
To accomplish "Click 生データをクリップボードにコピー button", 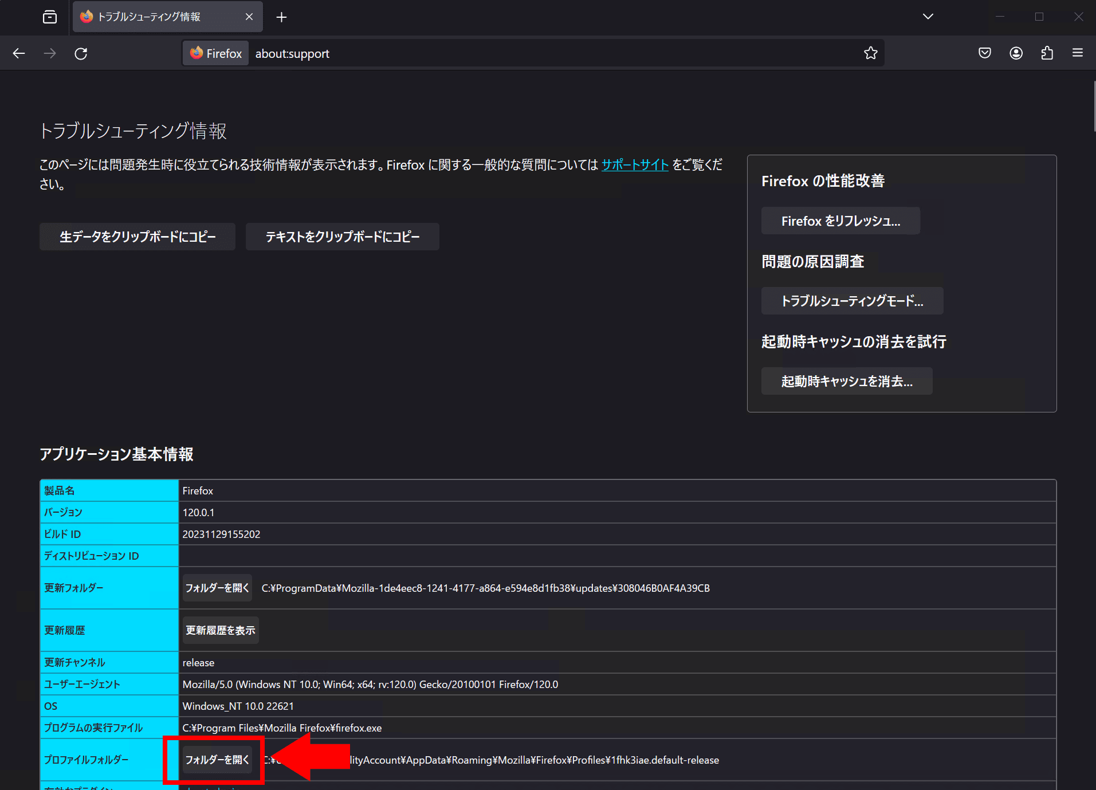I will (138, 237).
